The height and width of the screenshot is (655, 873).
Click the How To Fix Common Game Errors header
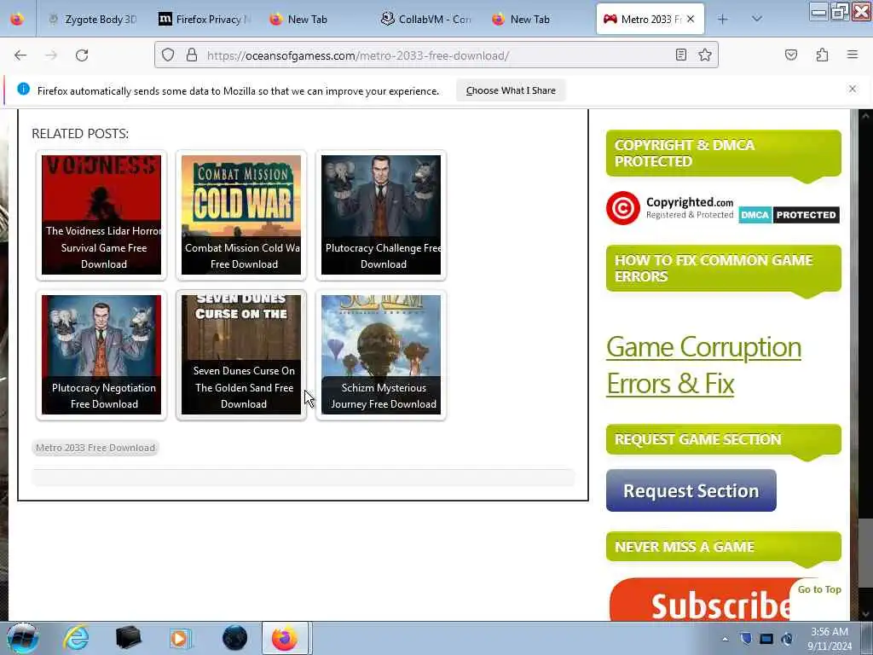(x=723, y=269)
